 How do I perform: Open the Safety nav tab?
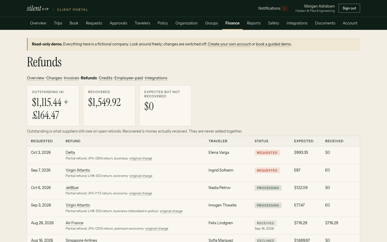pos(274,23)
